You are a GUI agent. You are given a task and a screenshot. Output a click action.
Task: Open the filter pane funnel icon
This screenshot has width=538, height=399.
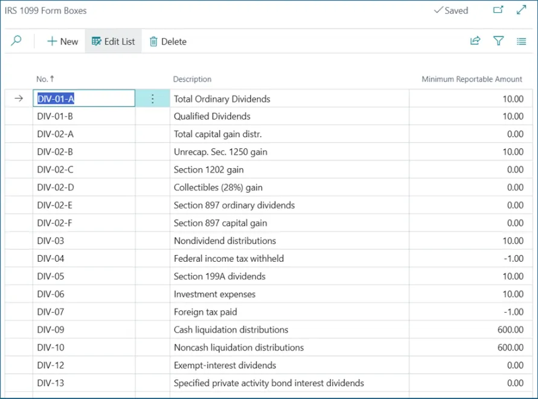[498, 41]
